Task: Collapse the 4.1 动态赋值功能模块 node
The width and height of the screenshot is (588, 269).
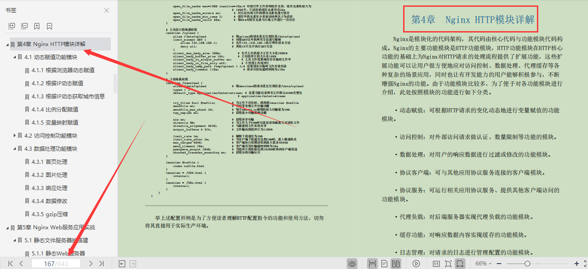Action: (x=15, y=57)
